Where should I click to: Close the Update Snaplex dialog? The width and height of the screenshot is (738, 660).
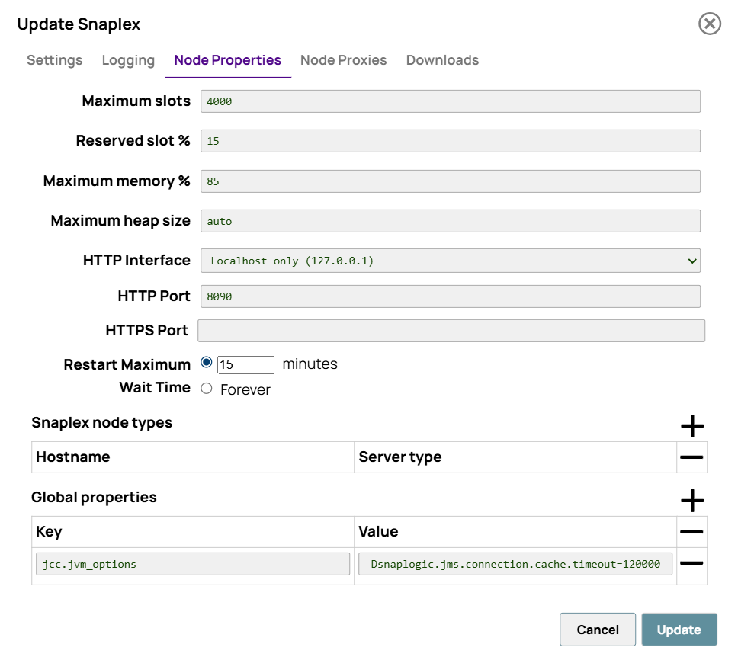point(709,24)
